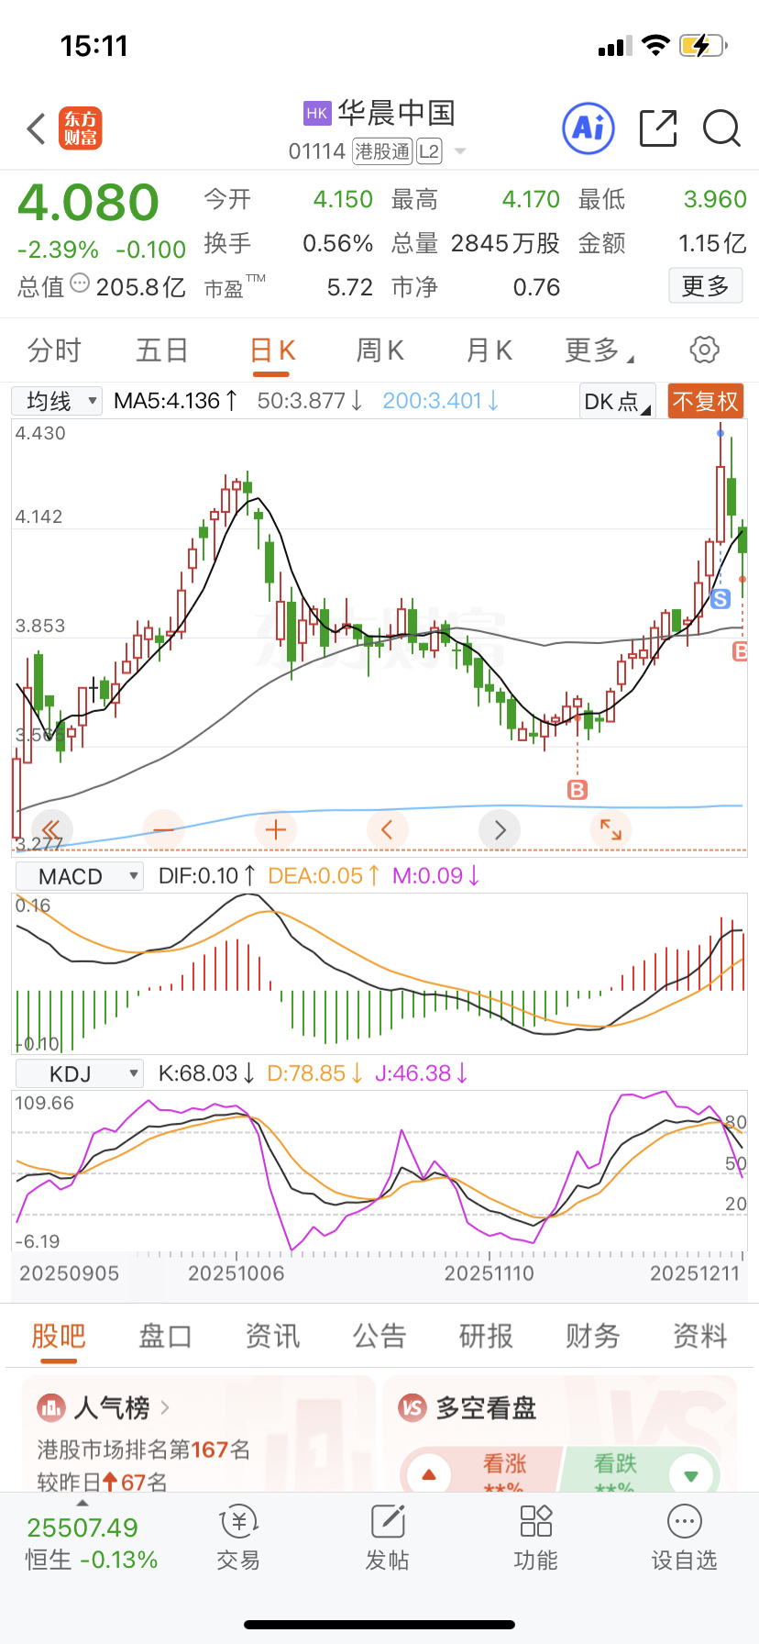Viewport: 759px width, 1644px height.
Task: Tap the 看跌 down-arrow button
Action: point(691,1475)
